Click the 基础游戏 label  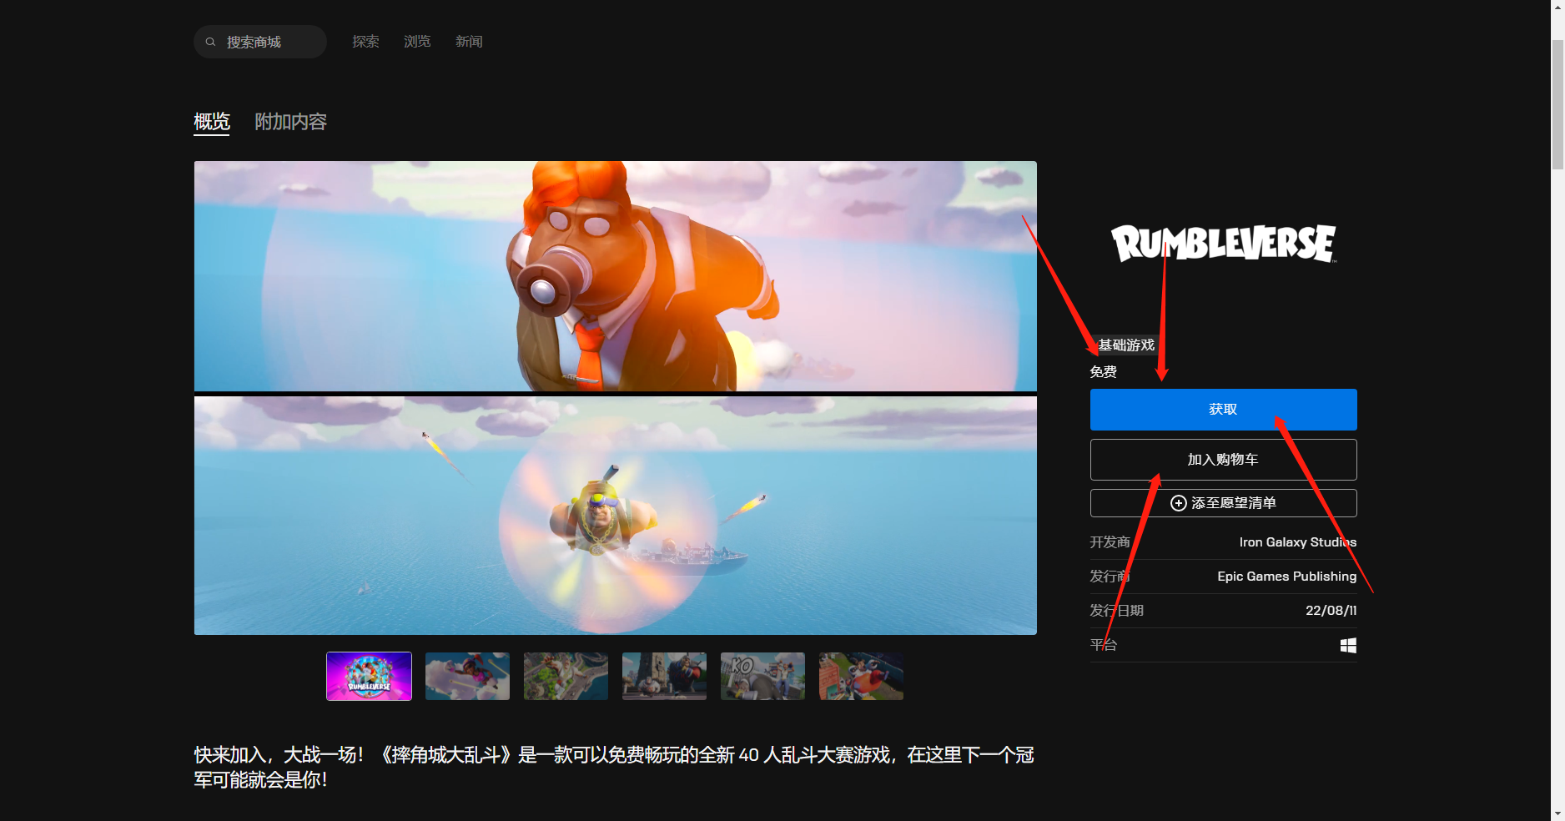1125,345
